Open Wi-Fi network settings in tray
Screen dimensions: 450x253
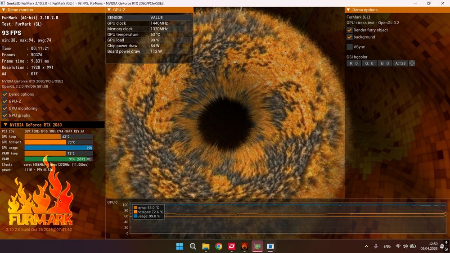tap(398, 246)
